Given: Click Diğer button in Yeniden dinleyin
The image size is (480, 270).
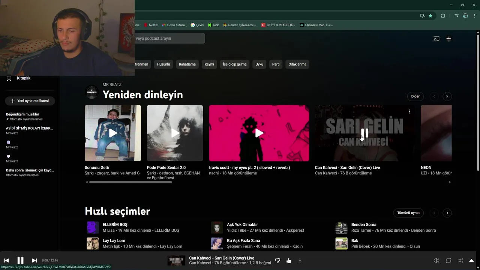Looking at the screenshot, I should point(415,96).
